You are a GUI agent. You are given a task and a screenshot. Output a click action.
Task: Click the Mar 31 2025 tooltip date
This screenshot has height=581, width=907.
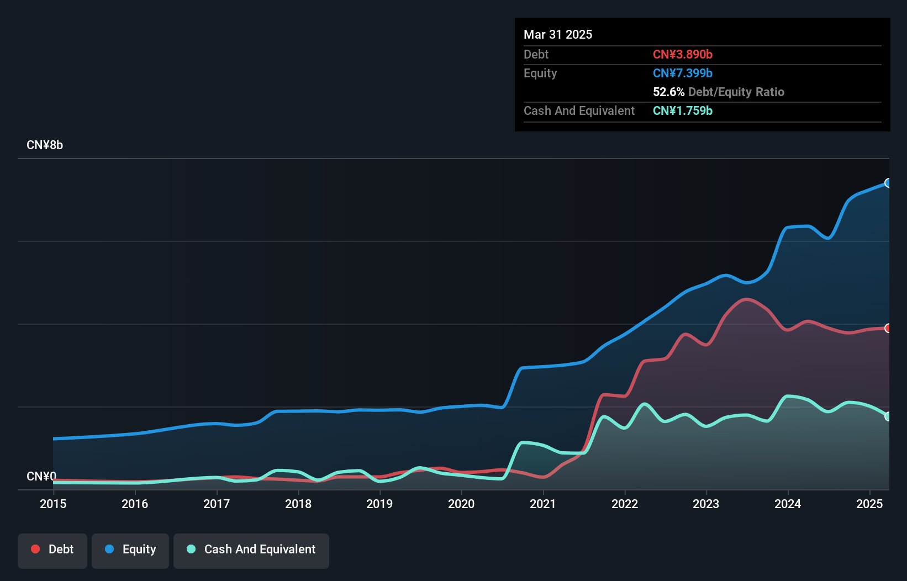(558, 34)
